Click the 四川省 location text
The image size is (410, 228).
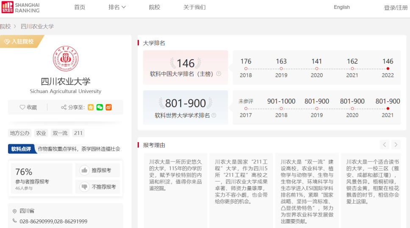pos(27,211)
